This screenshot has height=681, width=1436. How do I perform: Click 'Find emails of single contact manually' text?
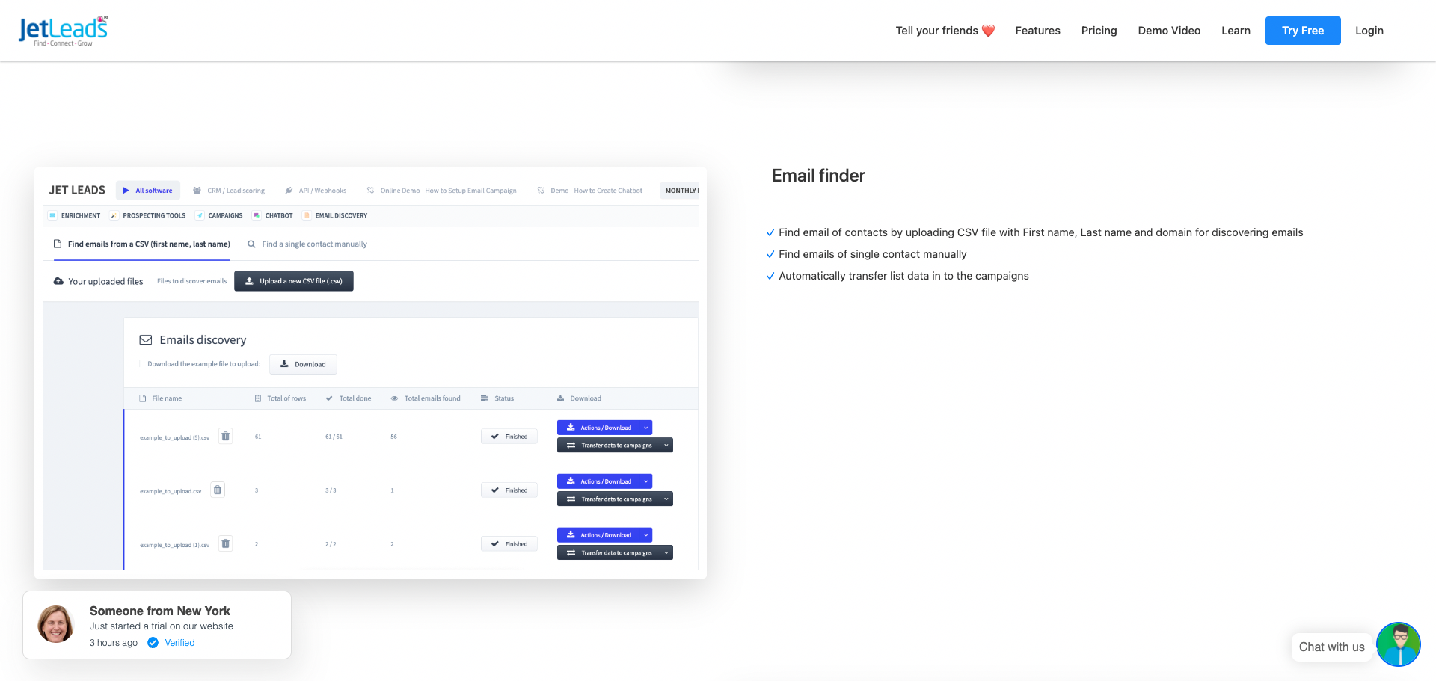tap(872, 254)
